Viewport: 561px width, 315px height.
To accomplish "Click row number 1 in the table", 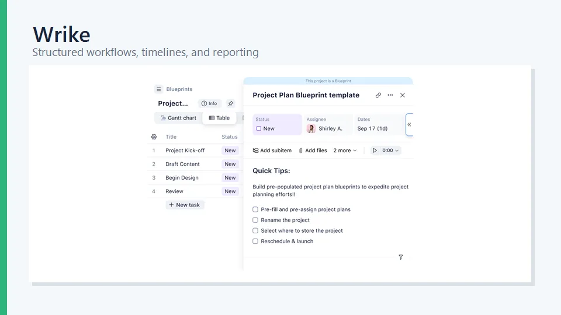I will coord(154,150).
